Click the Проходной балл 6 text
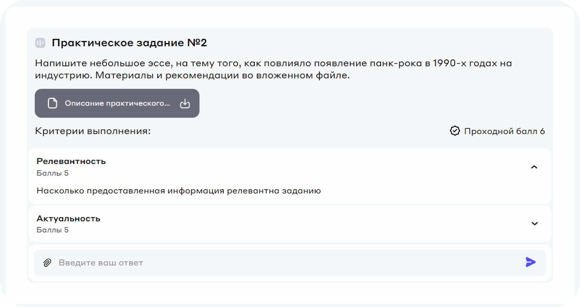The height and width of the screenshot is (307, 580). 504,131
